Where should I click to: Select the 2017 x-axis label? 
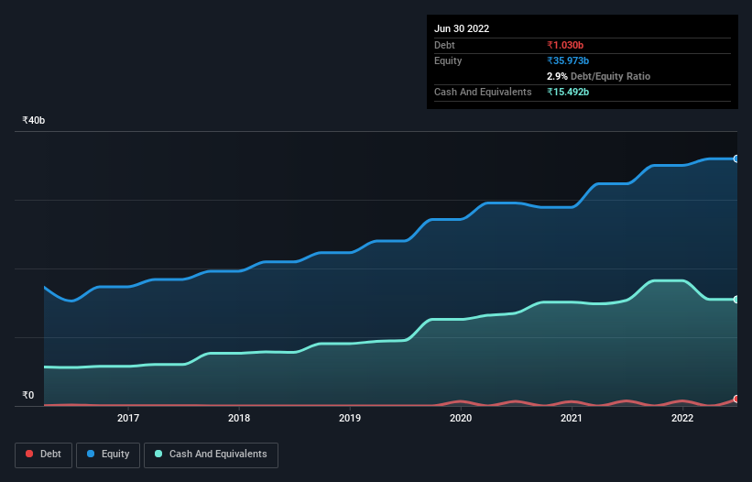128,418
